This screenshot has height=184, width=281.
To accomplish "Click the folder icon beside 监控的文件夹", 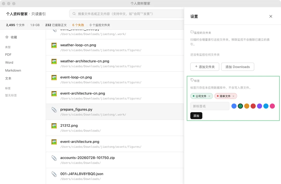I will click(192, 32).
